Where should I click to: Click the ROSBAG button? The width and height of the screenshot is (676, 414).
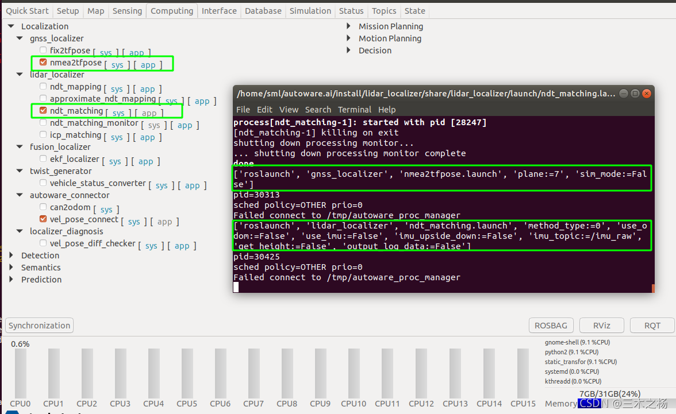point(551,325)
